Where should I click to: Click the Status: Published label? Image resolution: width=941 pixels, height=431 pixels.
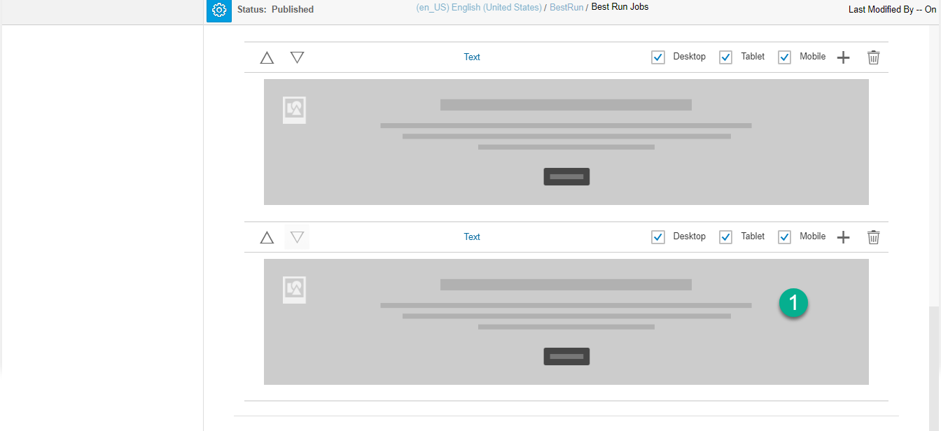276,10
